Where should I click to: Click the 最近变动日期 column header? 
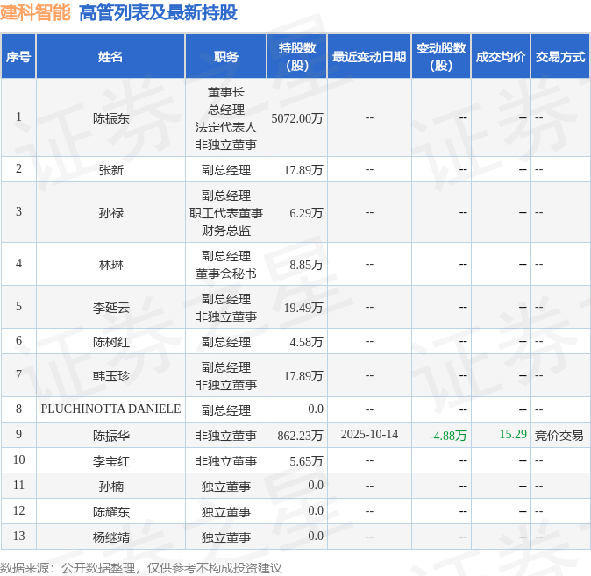point(369,56)
